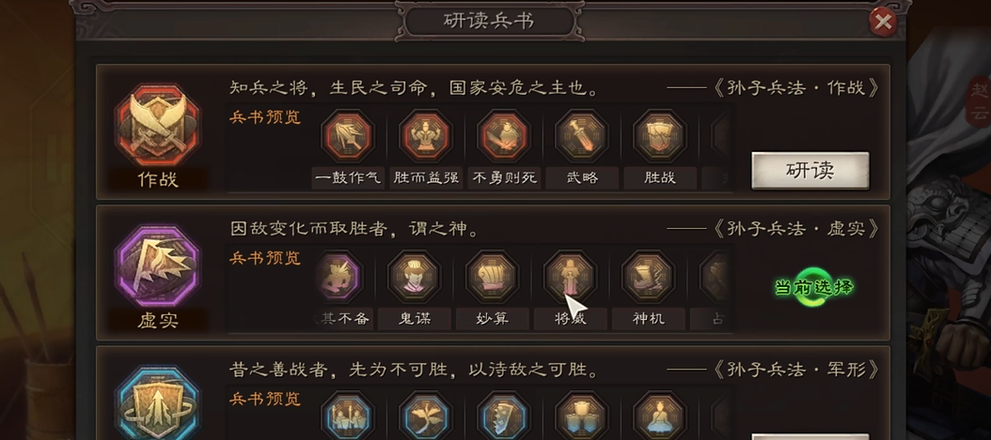
Task: Preview the 武略 sword skill icon
Action: [x=581, y=135]
